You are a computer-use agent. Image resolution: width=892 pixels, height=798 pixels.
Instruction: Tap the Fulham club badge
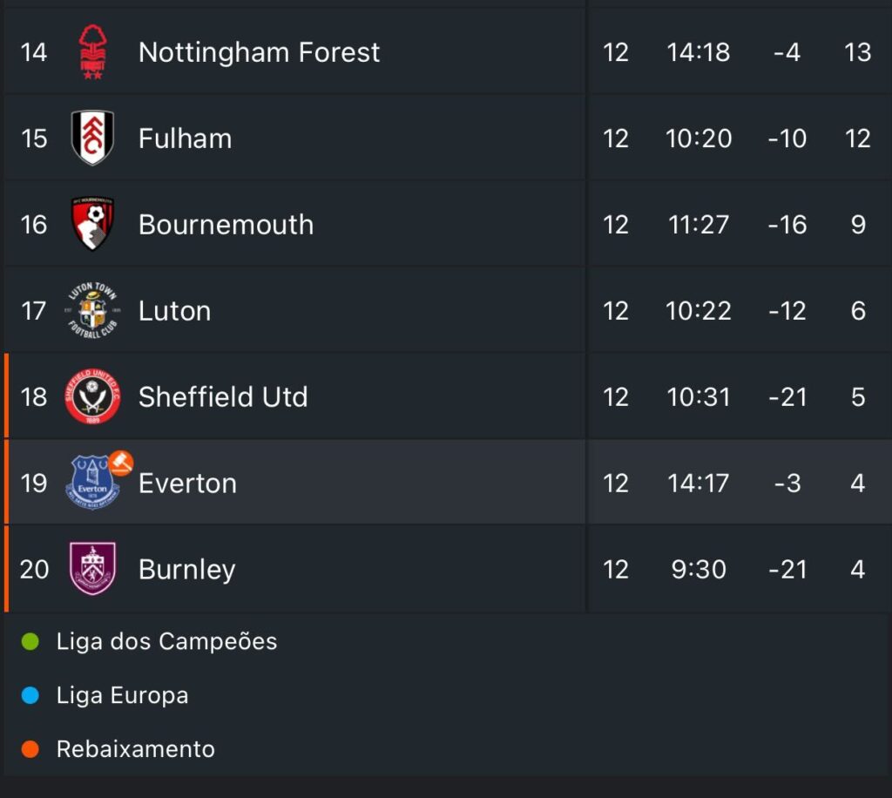pyautogui.click(x=92, y=138)
